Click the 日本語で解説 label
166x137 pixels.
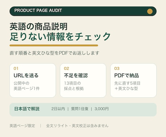point(27,109)
